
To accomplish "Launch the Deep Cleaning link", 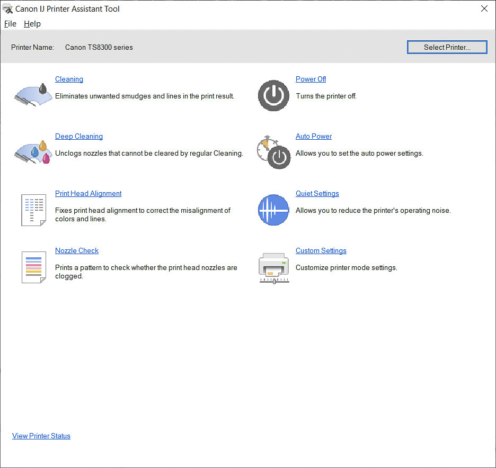I will pyautogui.click(x=79, y=136).
